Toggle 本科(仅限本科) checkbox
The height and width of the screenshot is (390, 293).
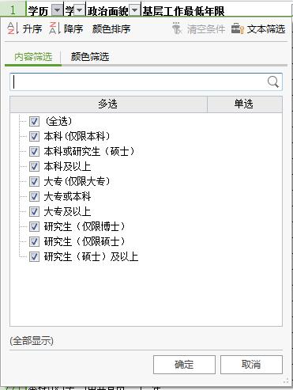tap(34, 136)
